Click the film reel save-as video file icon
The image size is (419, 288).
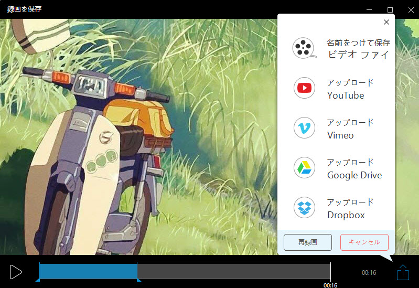(304, 48)
